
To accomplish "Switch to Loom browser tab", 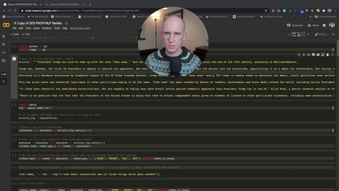I will point(65,4).
